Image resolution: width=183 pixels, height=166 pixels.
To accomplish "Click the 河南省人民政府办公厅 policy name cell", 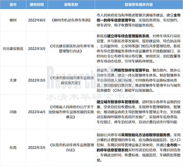I will point(71,112).
